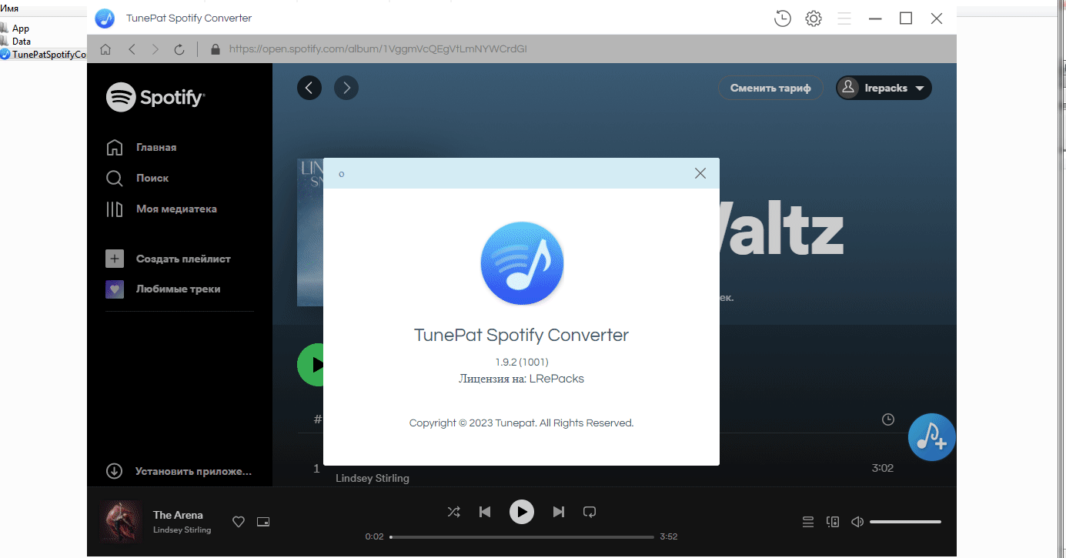
Task: Toggle repeat mode
Action: click(590, 511)
